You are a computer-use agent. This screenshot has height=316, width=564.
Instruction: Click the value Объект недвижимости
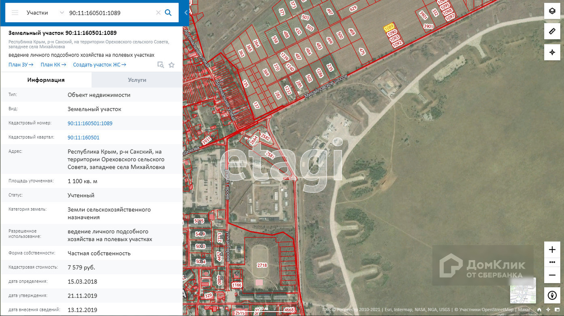[99, 95]
